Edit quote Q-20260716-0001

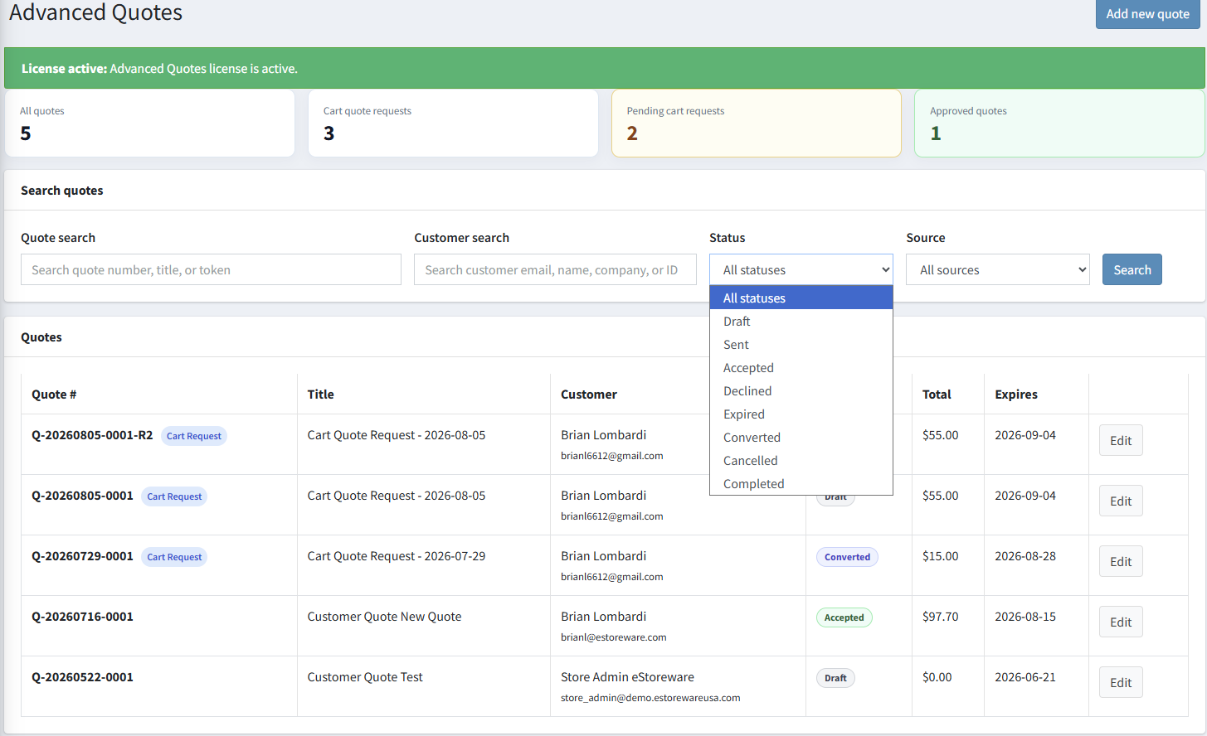(x=1121, y=622)
